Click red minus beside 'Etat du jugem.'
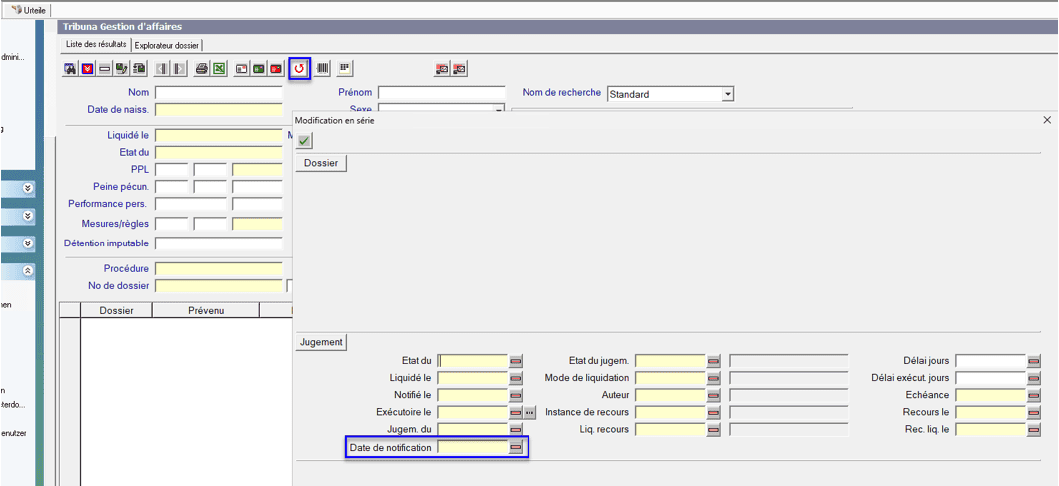Image resolution: width=1059 pixels, height=486 pixels. pyautogui.click(x=714, y=361)
